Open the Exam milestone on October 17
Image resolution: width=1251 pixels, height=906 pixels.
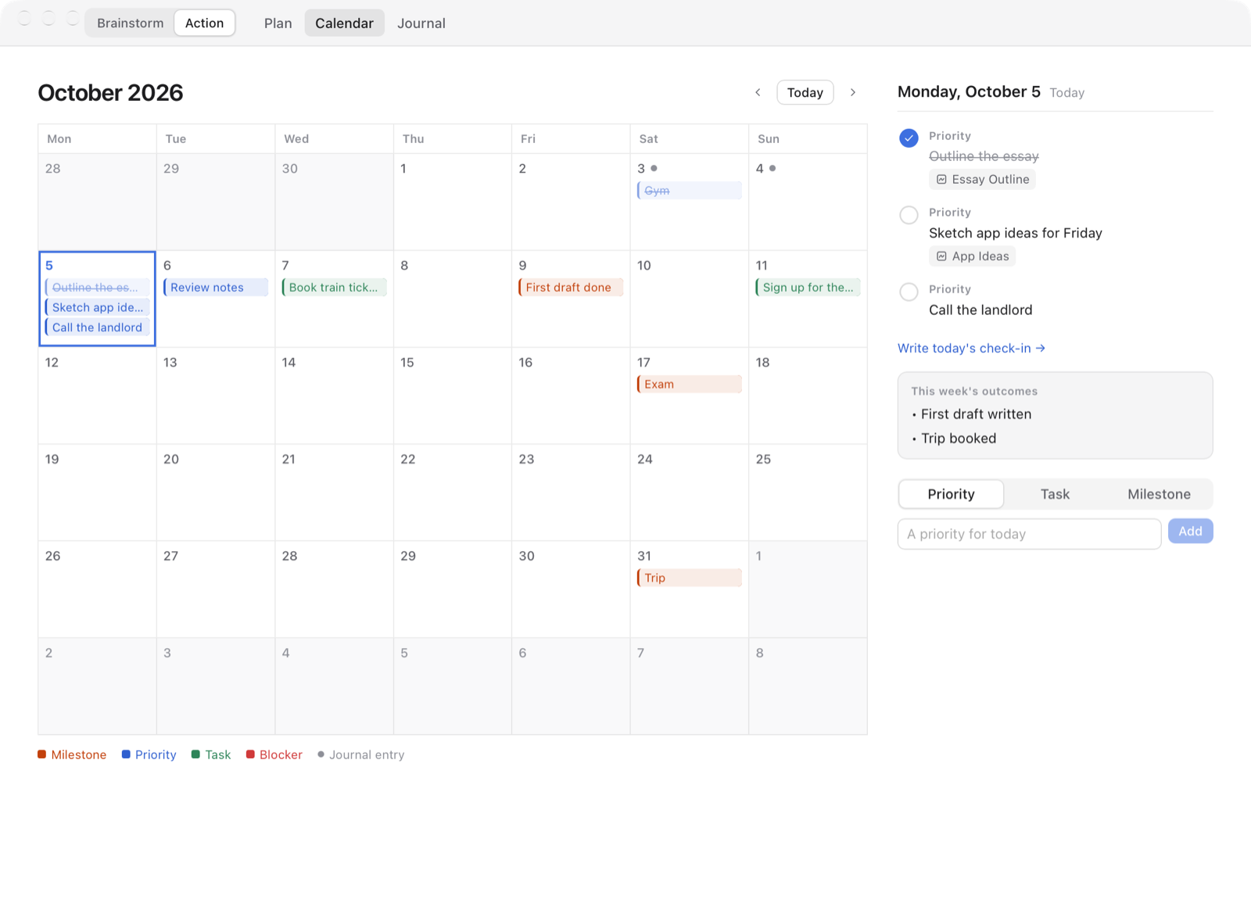689,384
